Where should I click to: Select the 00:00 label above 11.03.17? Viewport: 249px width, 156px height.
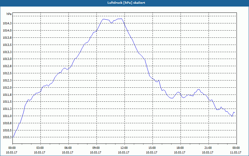pyautogui.click(x=236, y=148)
